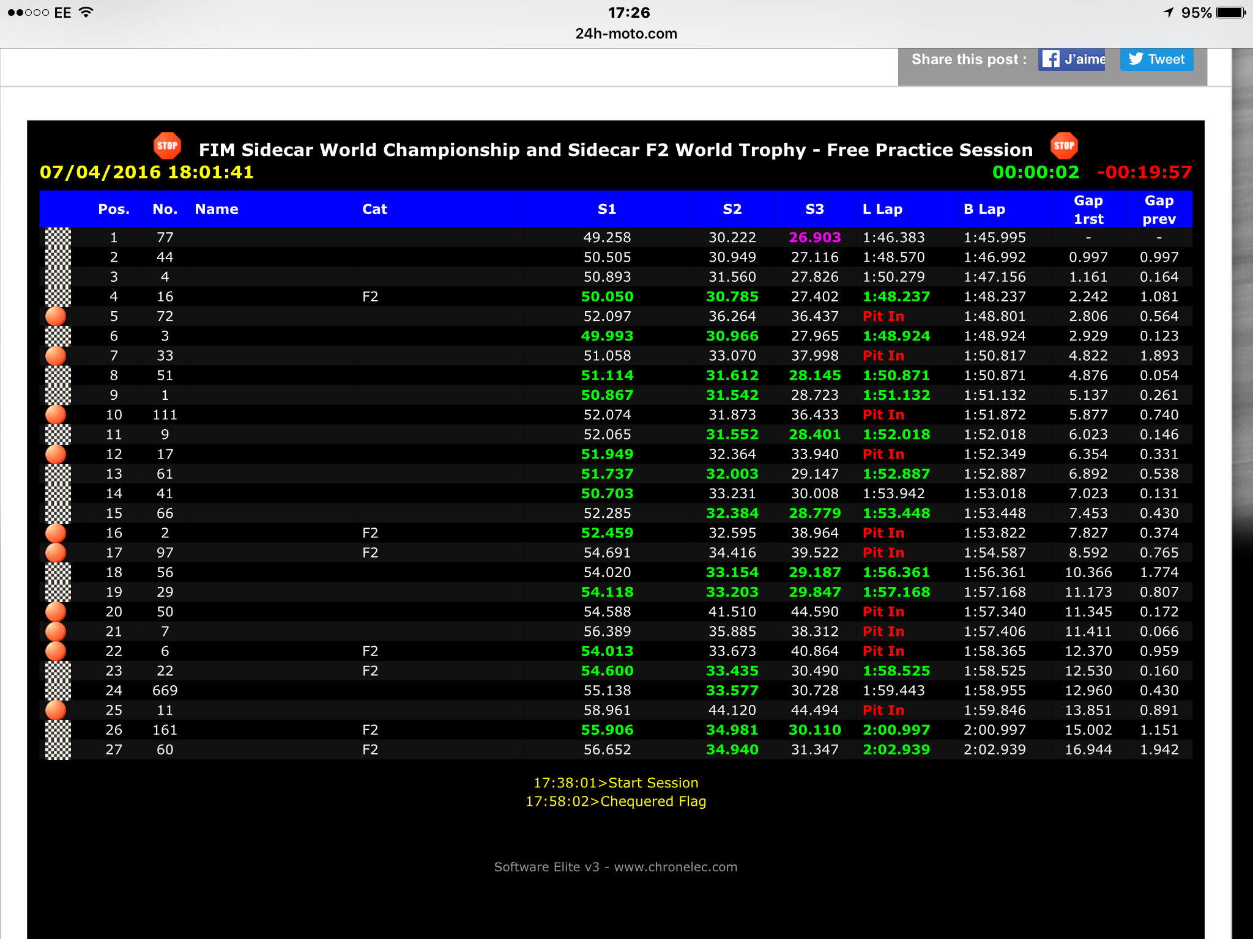Click the Pos. column header
This screenshot has width=1253, height=939.
point(114,209)
